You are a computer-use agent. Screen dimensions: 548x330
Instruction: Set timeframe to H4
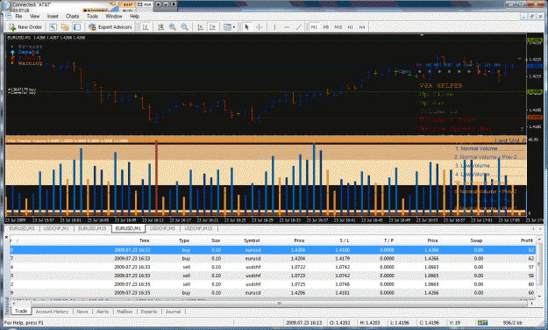click(362, 27)
